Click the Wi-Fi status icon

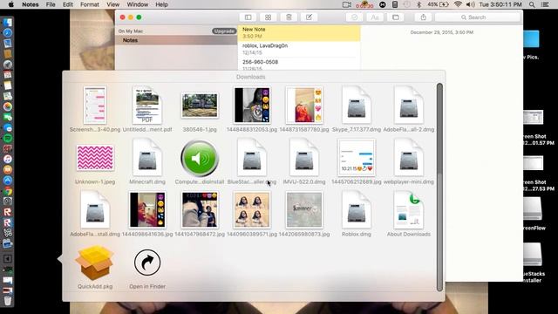[458, 4]
